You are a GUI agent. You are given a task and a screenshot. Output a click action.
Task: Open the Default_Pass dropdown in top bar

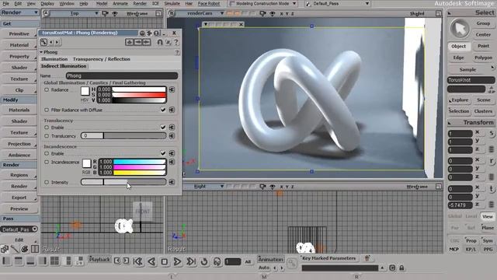tap(338, 4)
